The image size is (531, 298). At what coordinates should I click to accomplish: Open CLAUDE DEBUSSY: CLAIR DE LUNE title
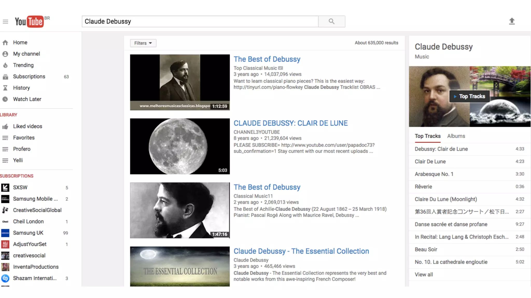(290, 123)
